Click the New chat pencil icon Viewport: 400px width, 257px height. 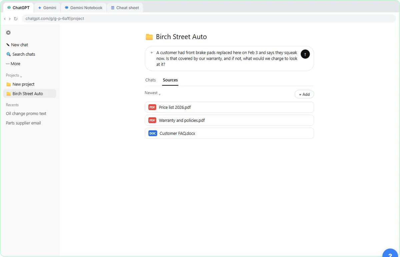pyautogui.click(x=8, y=45)
